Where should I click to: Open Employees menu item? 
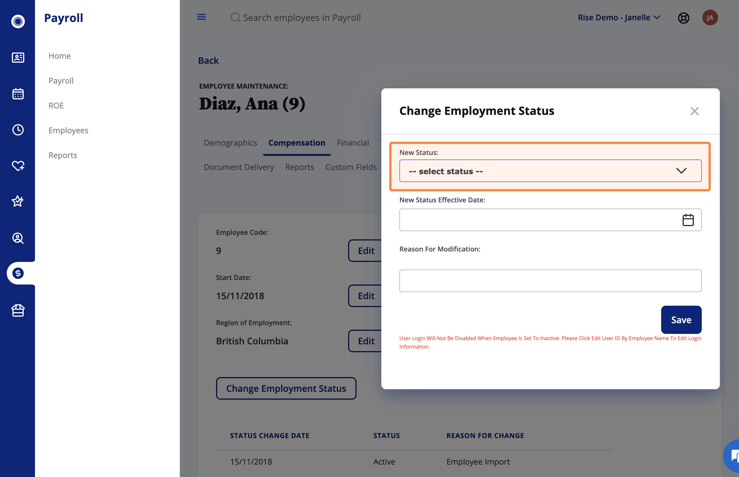pos(68,130)
